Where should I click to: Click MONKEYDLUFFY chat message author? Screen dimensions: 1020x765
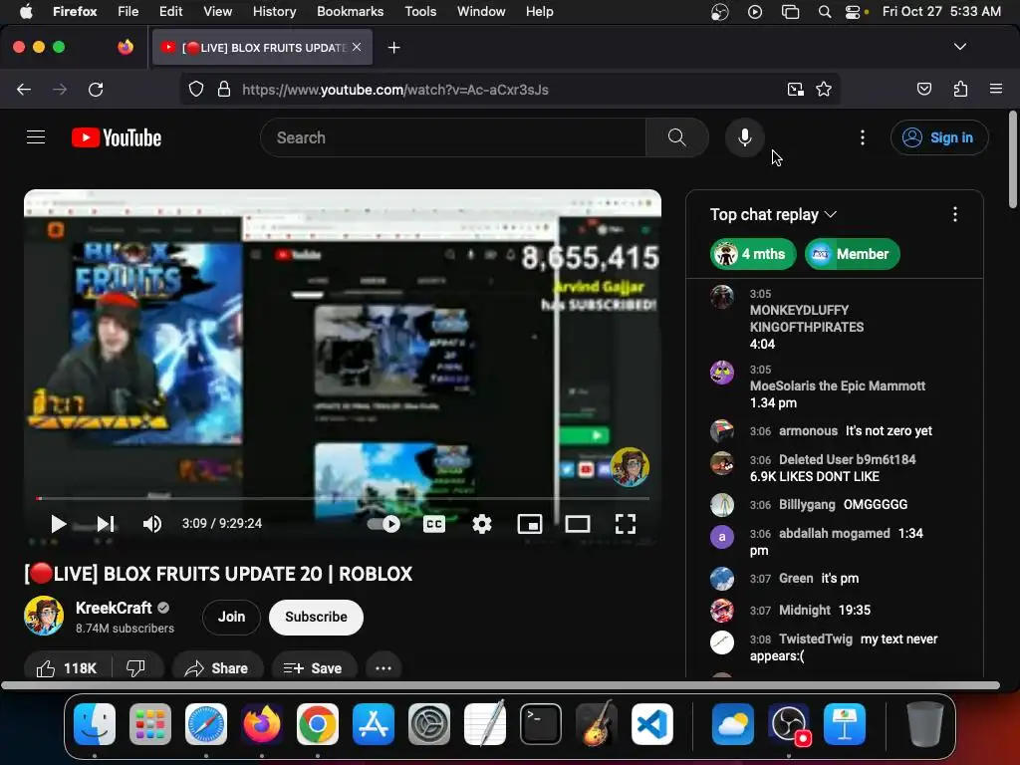pos(807,319)
